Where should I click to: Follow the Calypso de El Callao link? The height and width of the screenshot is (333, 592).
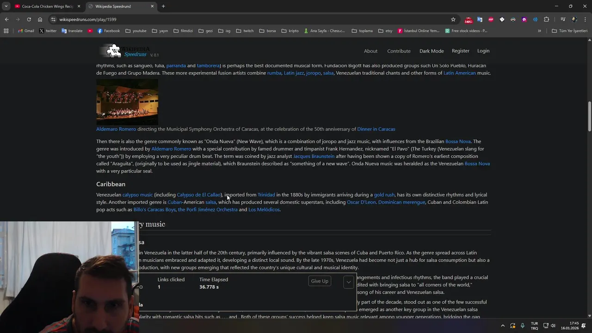(199, 195)
